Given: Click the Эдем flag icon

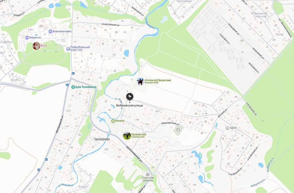Looking at the screenshot, I should 227,128.
